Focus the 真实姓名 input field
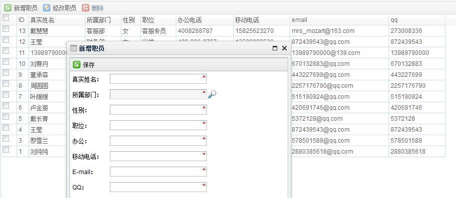Screen dimensions: 456x198 tap(158, 79)
